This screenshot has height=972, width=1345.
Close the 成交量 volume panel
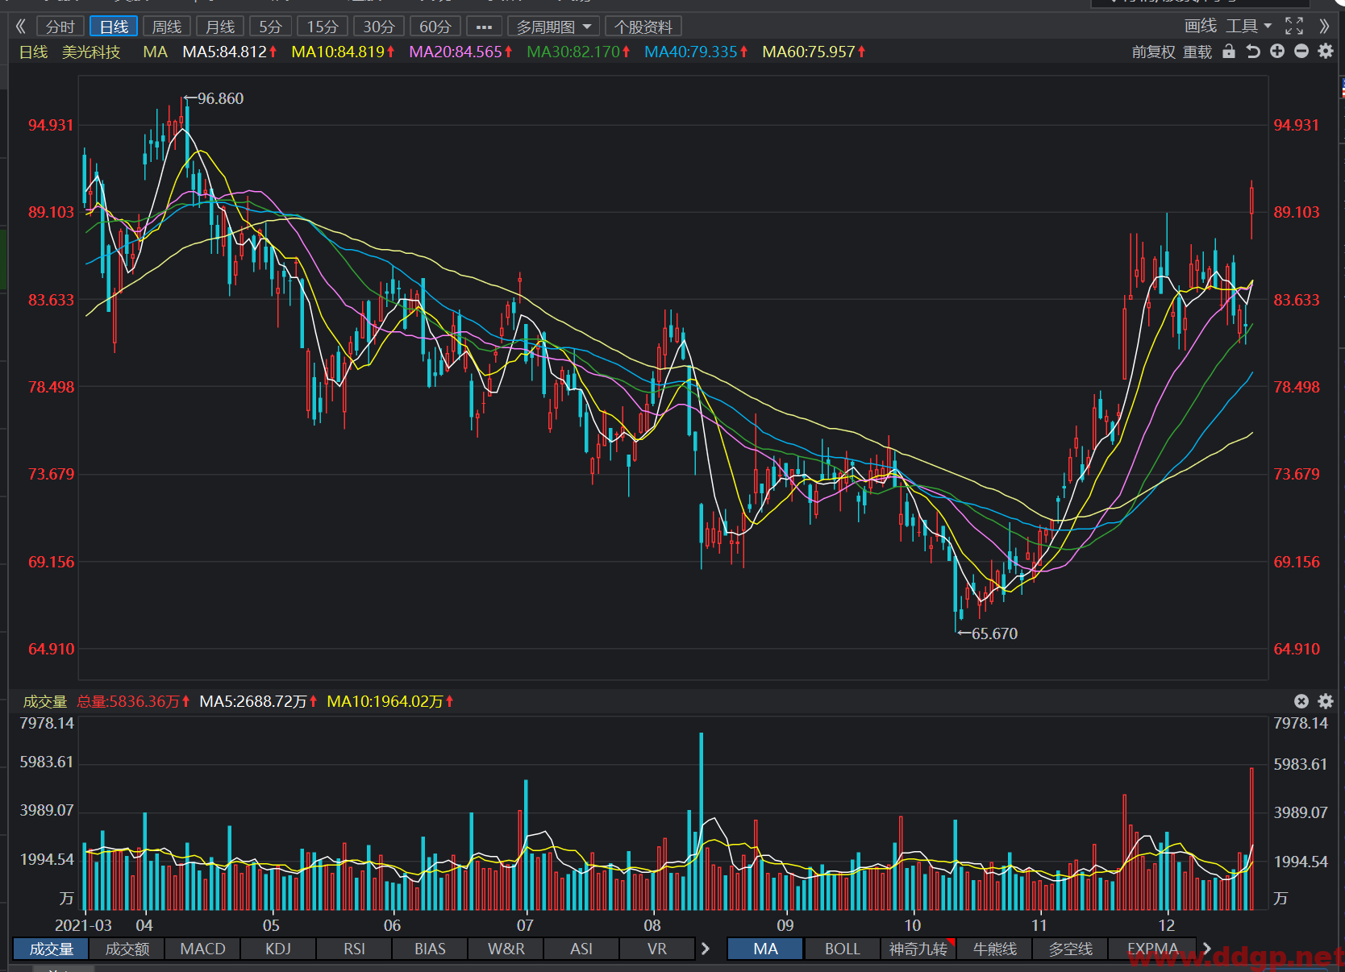1301,701
